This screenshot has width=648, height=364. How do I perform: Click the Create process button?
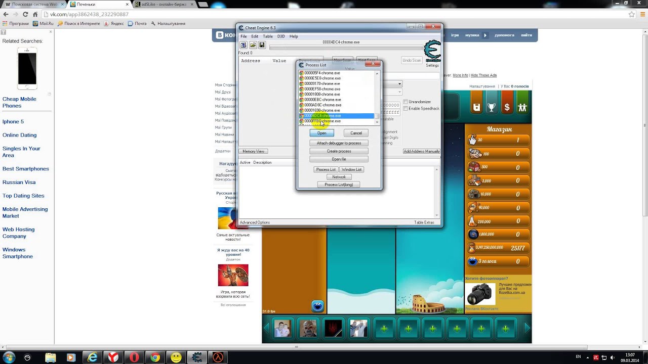339,151
